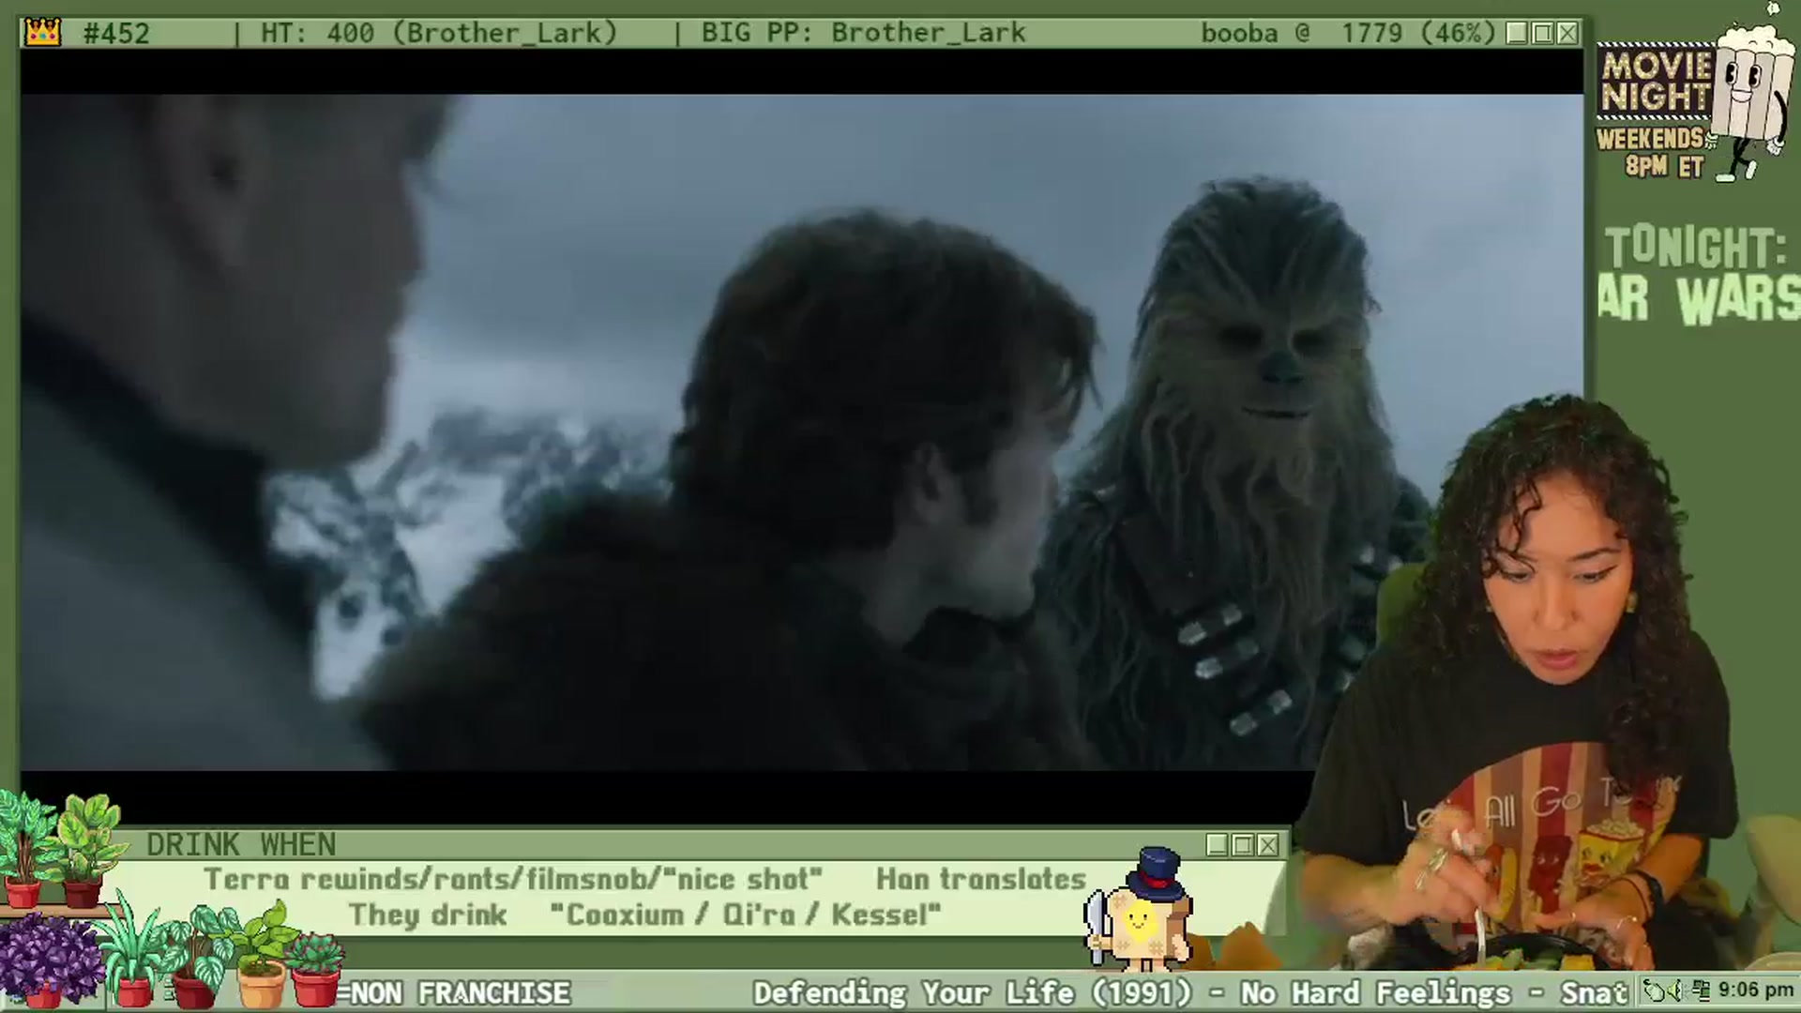The width and height of the screenshot is (1801, 1013).
Task: Click the 'HT: 400 (Brother_Lark)' text
Action: click(439, 34)
